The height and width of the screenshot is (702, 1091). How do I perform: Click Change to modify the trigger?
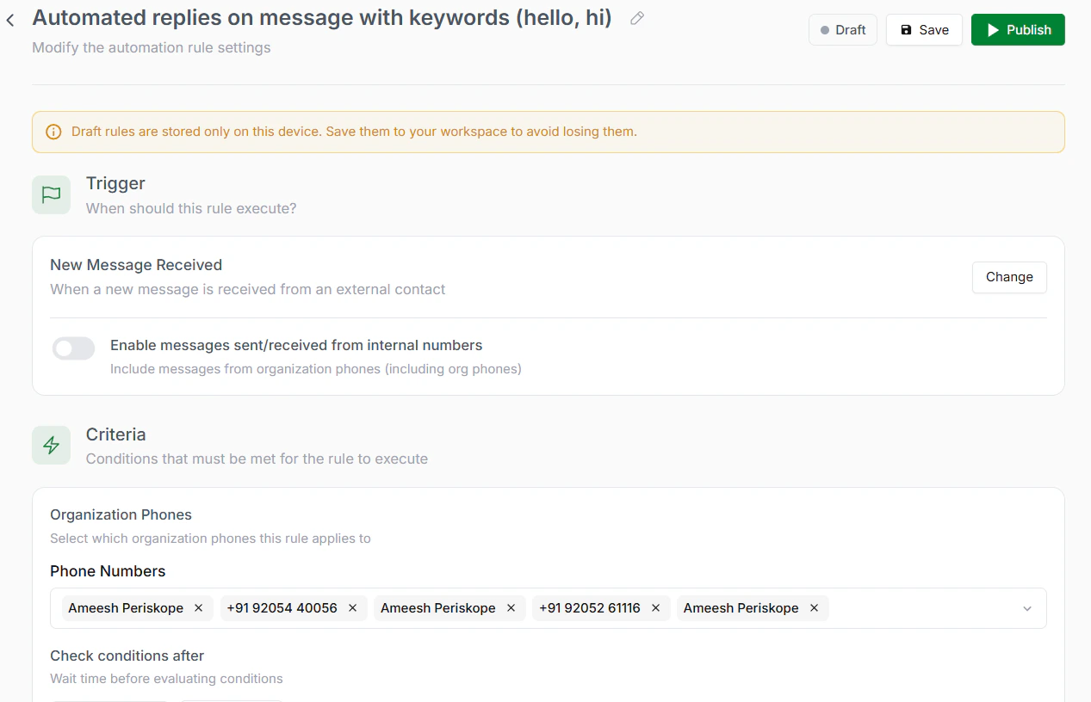point(1008,277)
